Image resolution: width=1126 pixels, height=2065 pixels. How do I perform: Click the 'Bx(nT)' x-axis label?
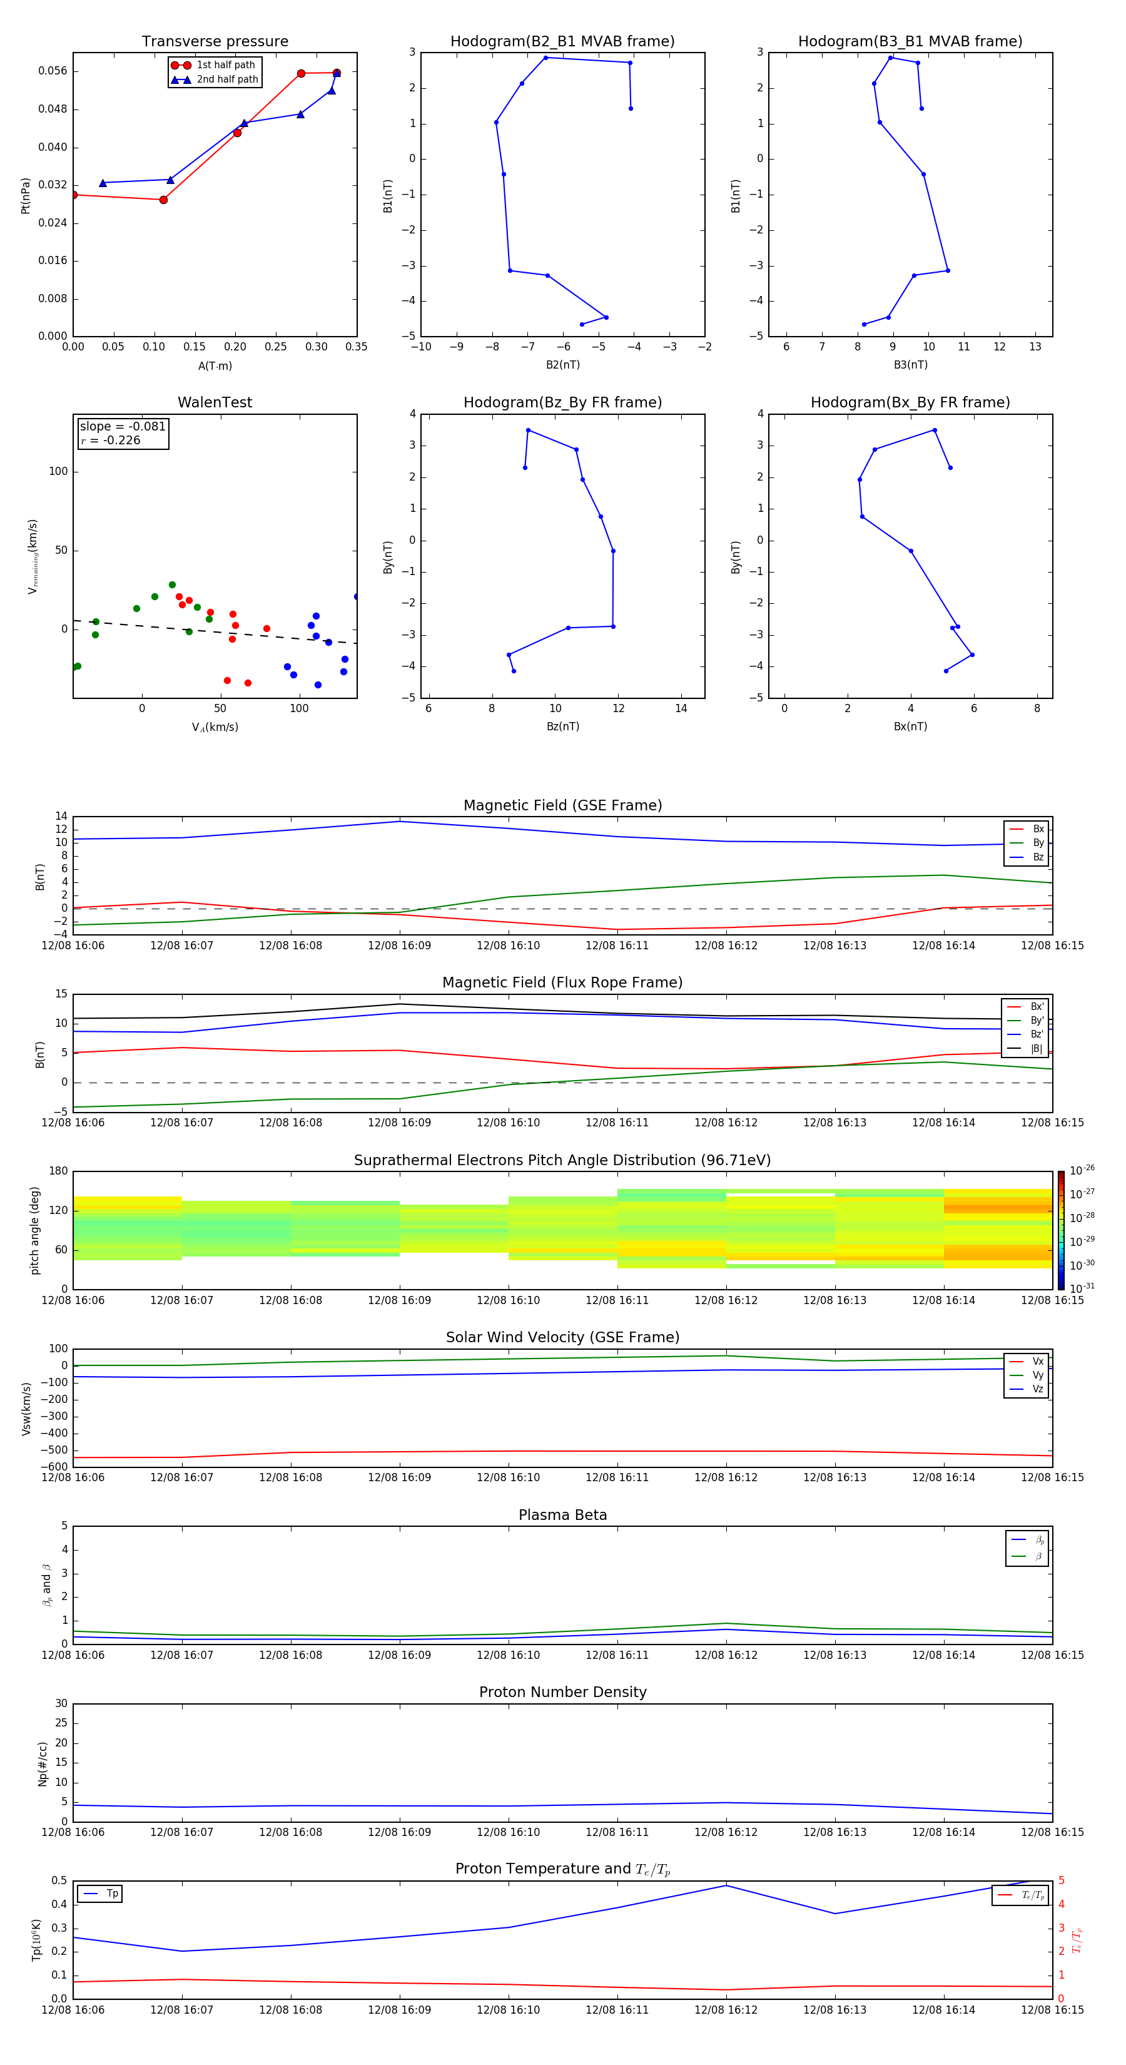click(910, 727)
